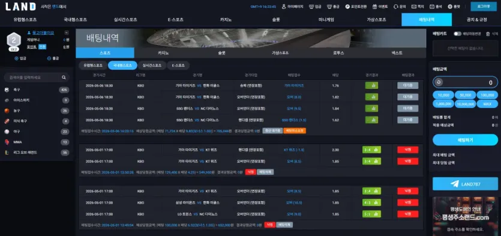Switch to 카지노 history tab
Screen dimensions: 501x236
click(163, 53)
